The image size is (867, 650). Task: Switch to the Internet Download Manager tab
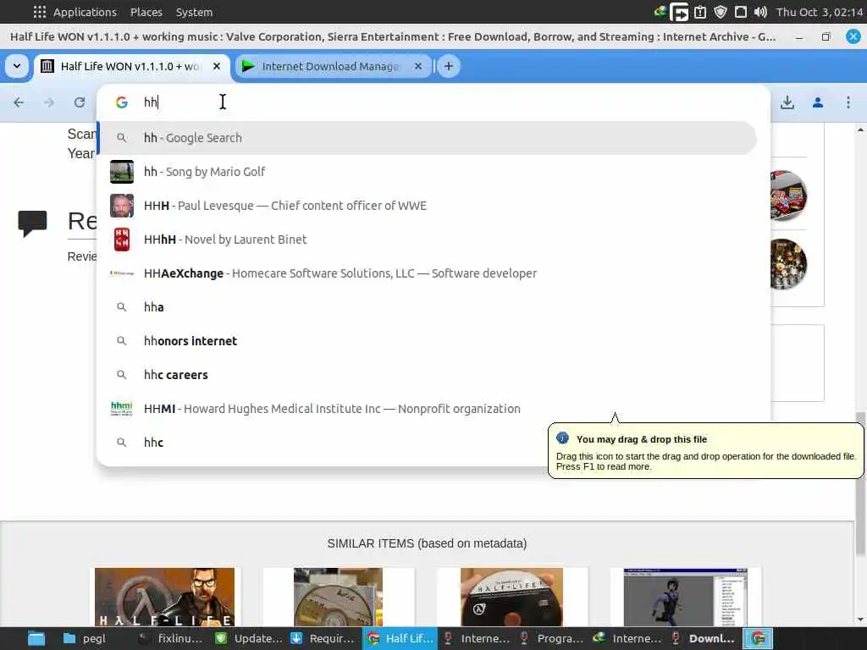tap(334, 66)
